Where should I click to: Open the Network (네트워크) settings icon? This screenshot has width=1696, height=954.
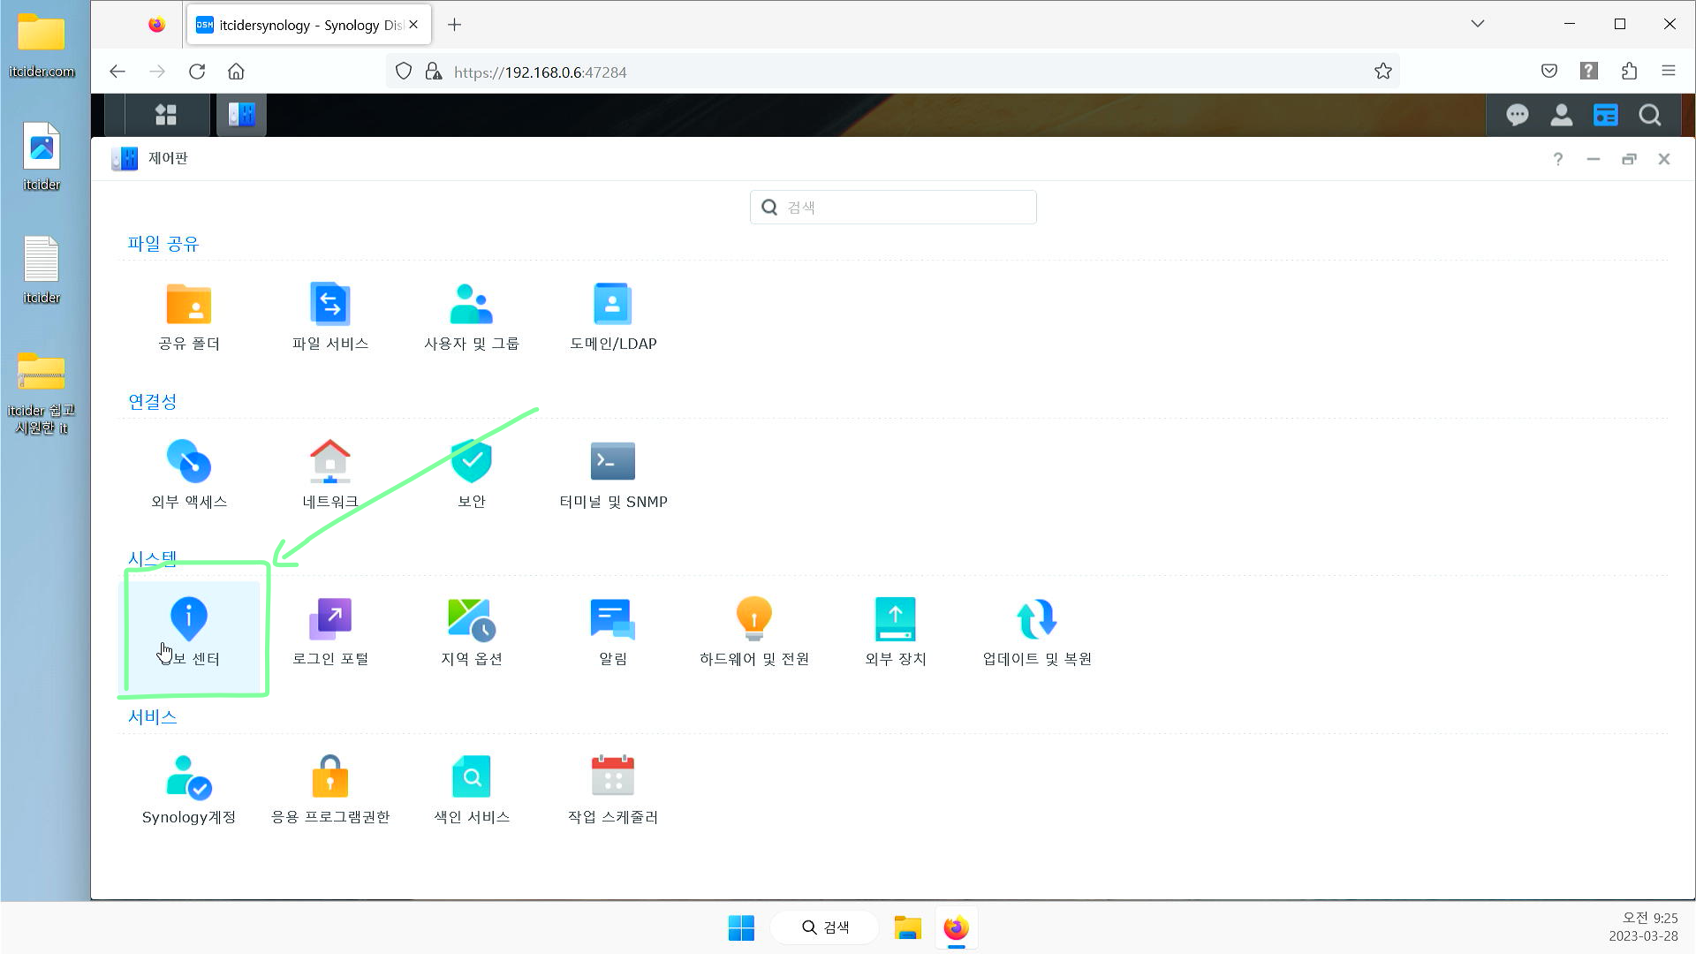click(x=329, y=462)
